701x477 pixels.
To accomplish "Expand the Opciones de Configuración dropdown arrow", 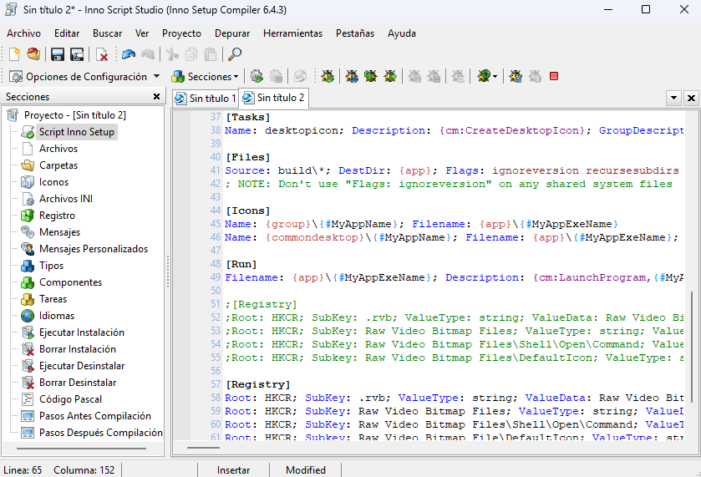I will 156,77.
